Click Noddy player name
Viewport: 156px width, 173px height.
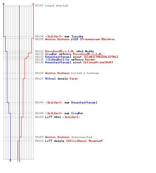point(89,51)
